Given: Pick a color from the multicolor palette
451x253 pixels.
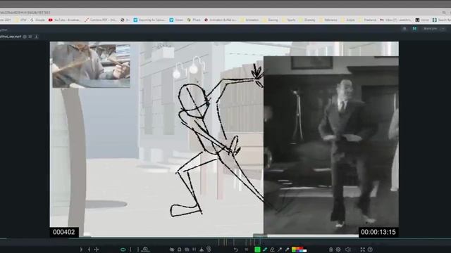Looking at the screenshot, I should [x=299, y=249].
